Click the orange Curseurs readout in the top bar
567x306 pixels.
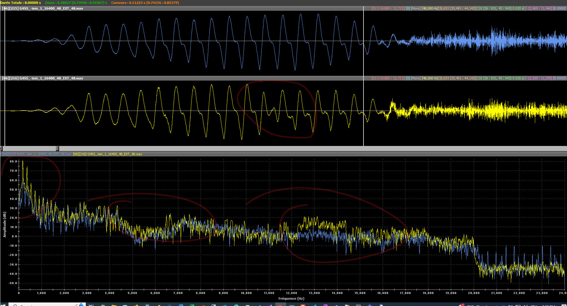coord(145,3)
